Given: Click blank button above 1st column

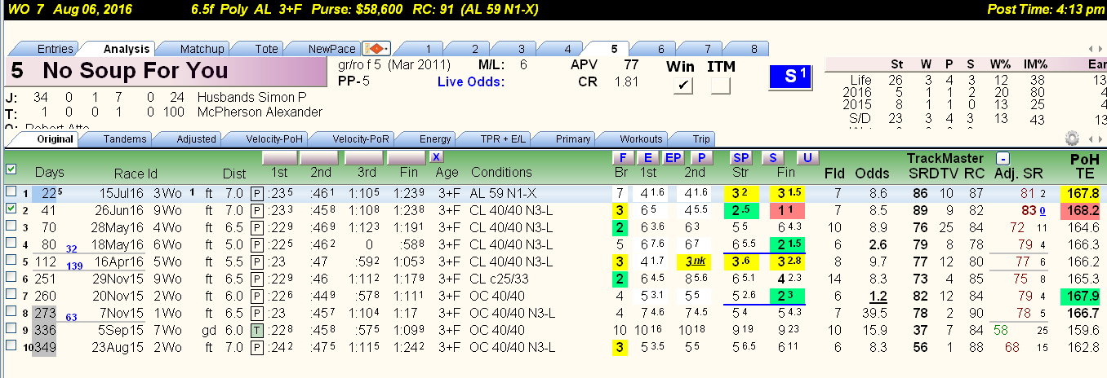Looking at the screenshot, I should [280, 157].
